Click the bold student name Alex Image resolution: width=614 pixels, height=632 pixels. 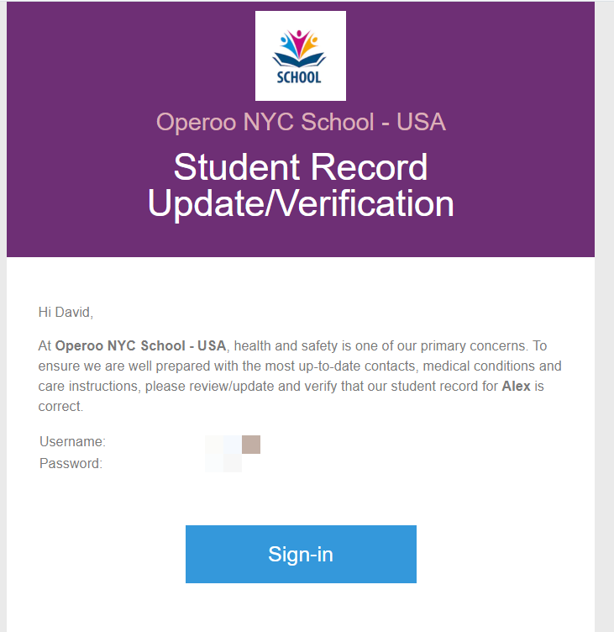[516, 386]
